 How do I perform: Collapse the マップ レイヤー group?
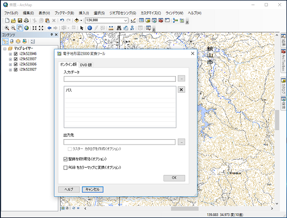[5, 49]
